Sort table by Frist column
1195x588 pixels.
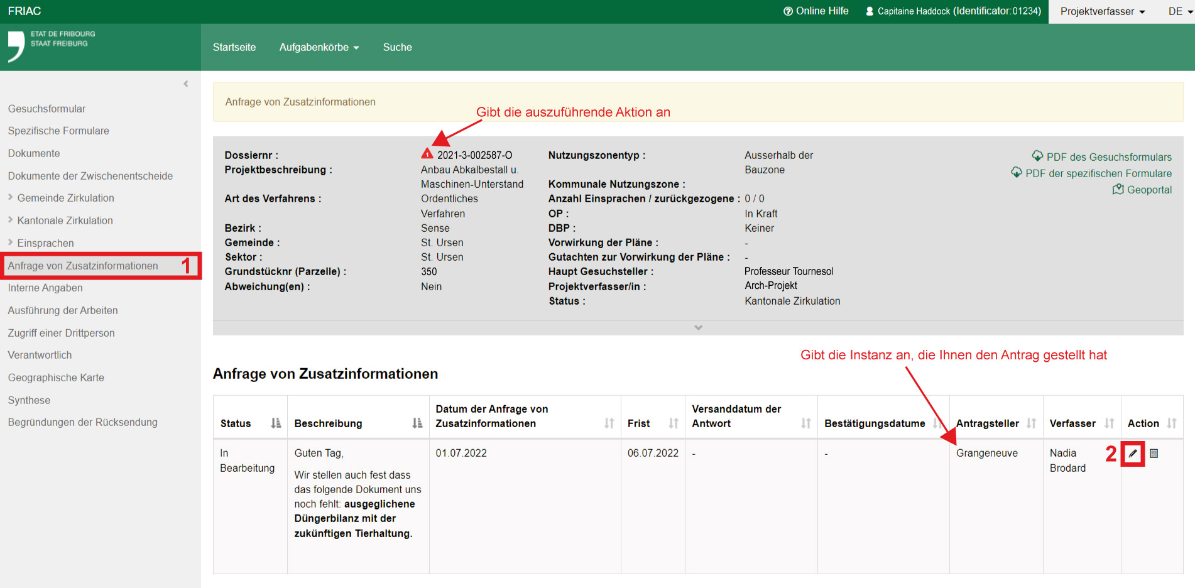click(x=673, y=423)
